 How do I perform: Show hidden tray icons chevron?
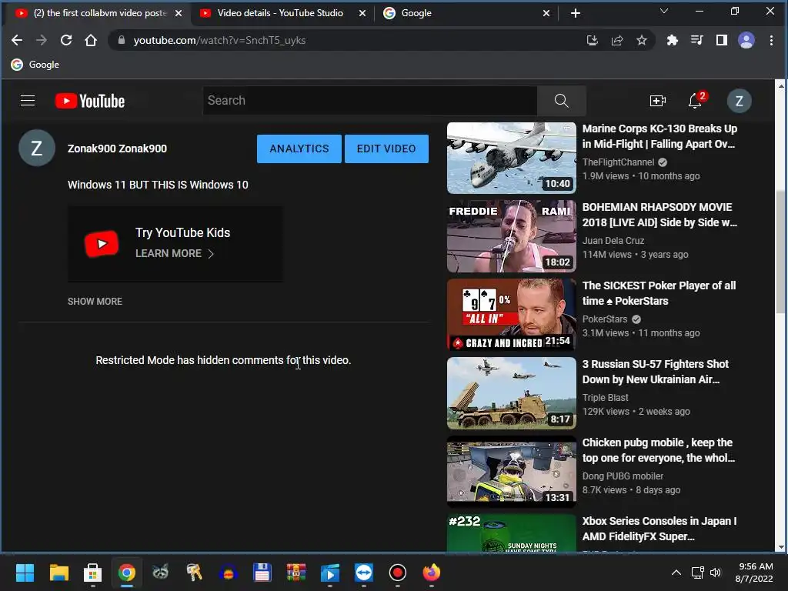point(676,573)
